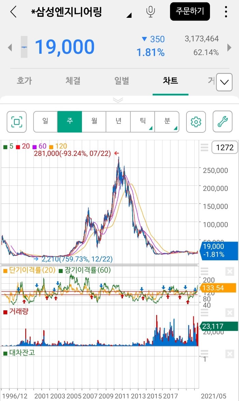Tap the purple 60 moving average legend
The image size is (239, 401).
tap(40, 146)
